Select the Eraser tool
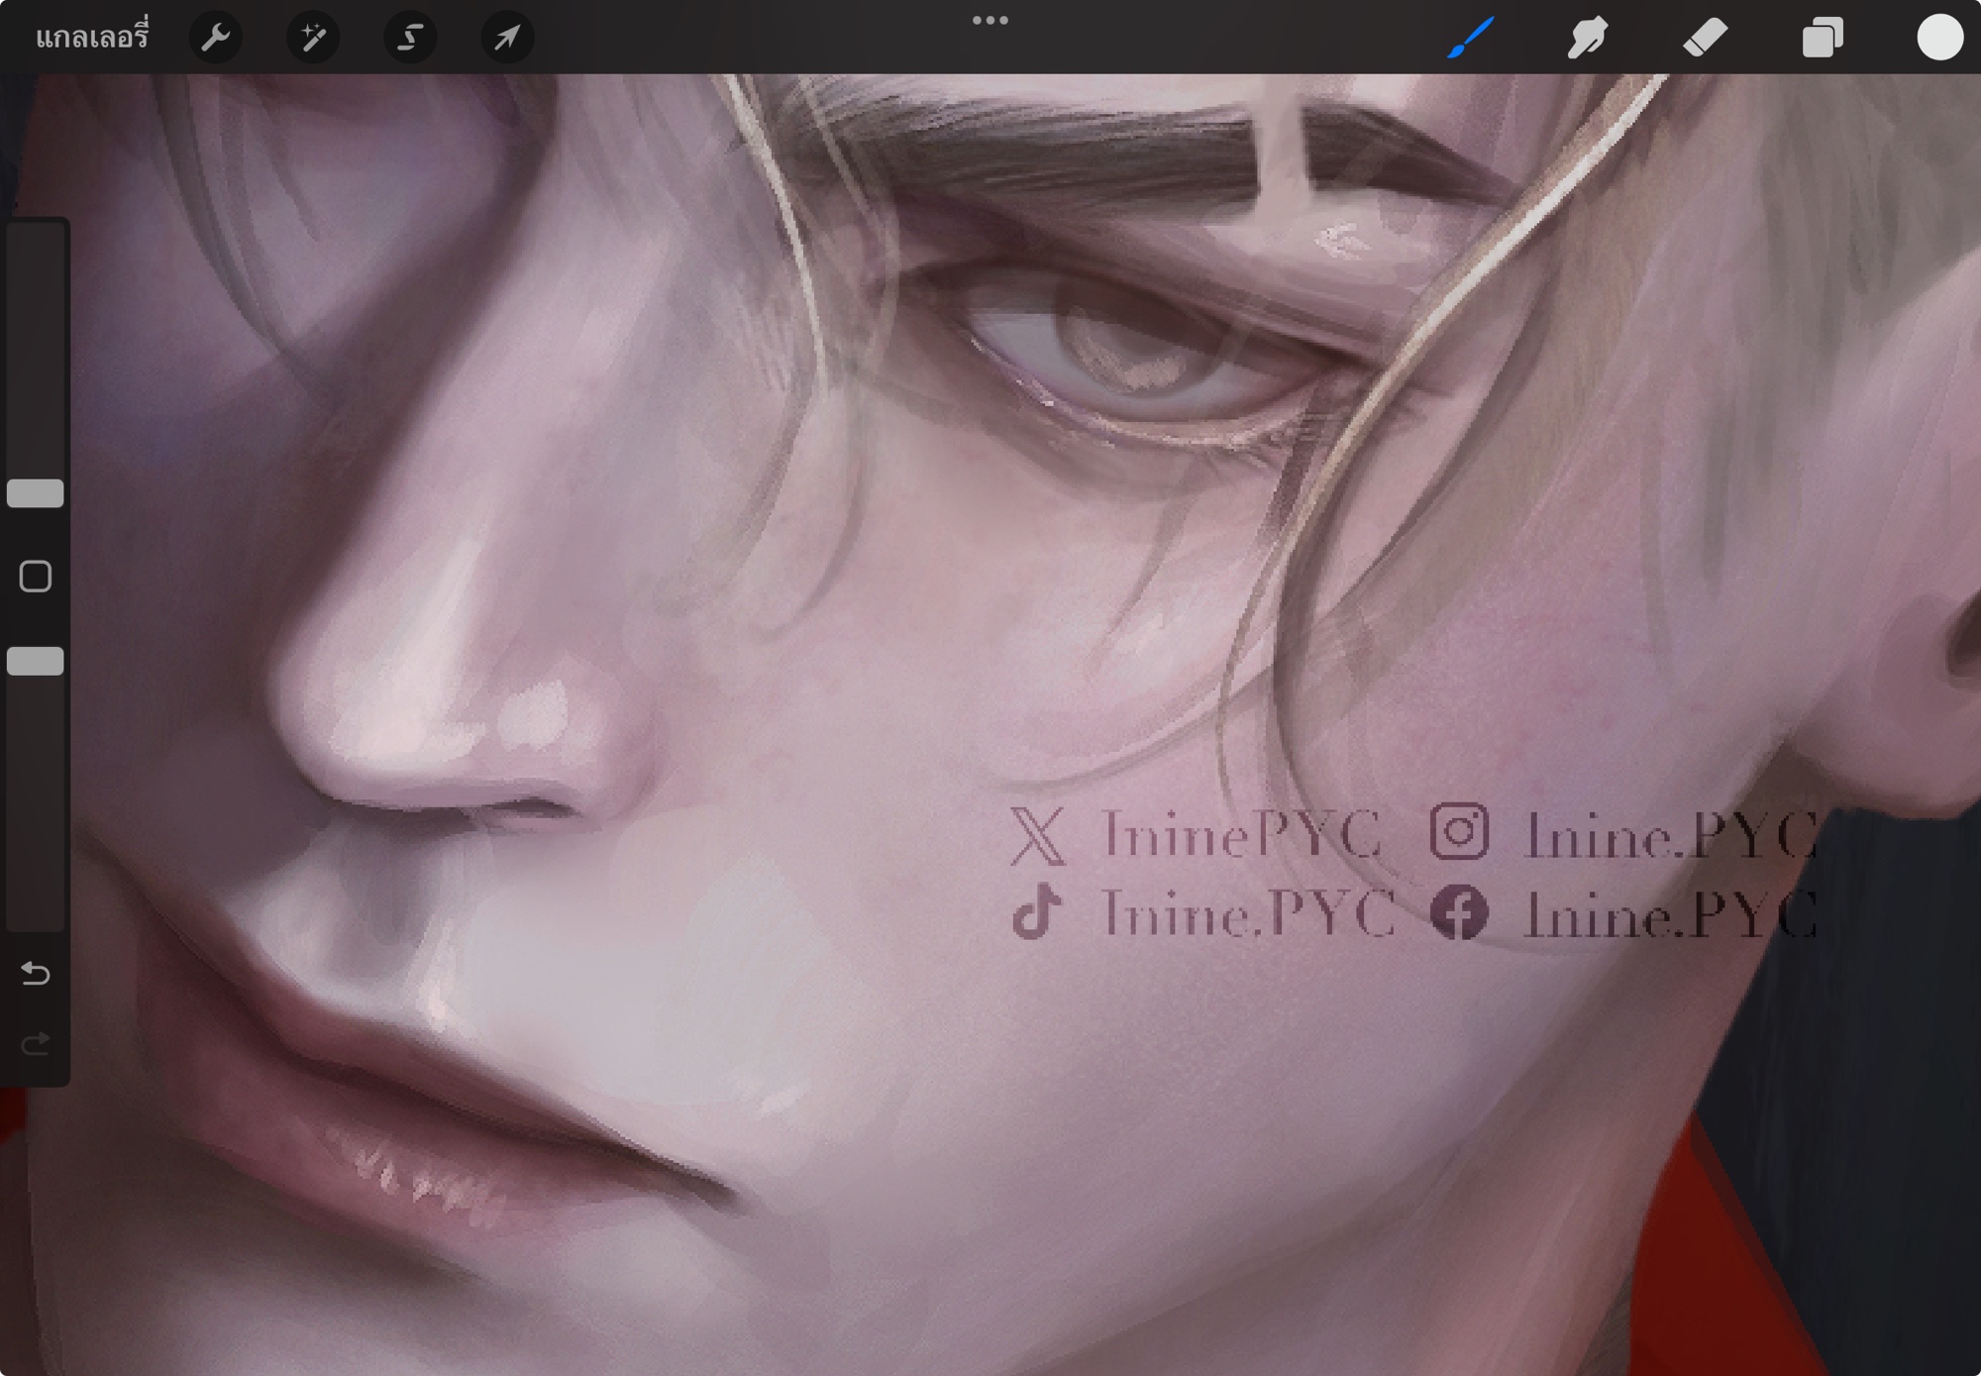The height and width of the screenshot is (1376, 1981). pos(1705,38)
